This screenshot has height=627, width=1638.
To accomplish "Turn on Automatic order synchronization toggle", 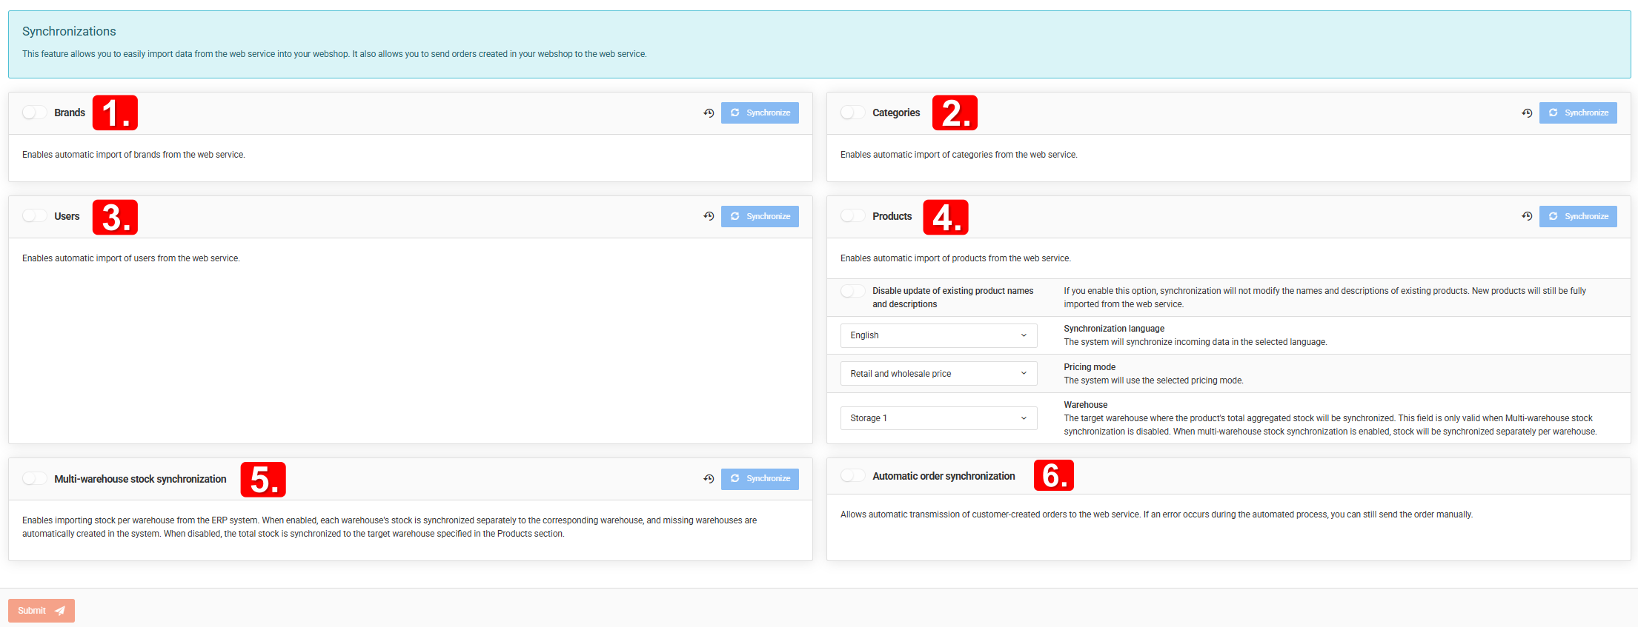I will click(852, 475).
